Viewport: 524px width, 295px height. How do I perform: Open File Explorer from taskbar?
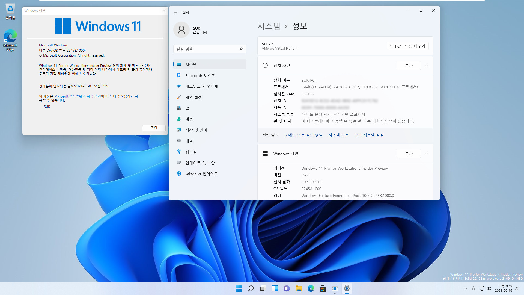(299, 288)
